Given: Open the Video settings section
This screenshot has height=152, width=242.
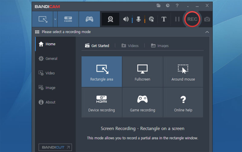Looking at the screenshot, I should pyautogui.click(x=55, y=73).
